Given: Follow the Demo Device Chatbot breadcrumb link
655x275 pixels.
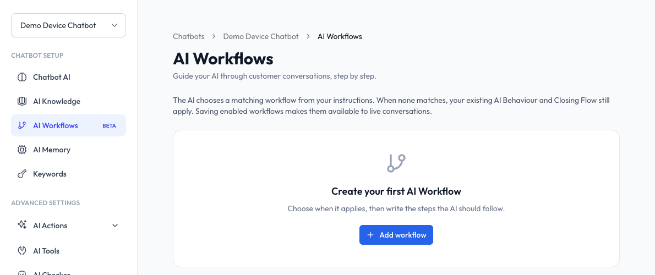Looking at the screenshot, I should [261, 36].
